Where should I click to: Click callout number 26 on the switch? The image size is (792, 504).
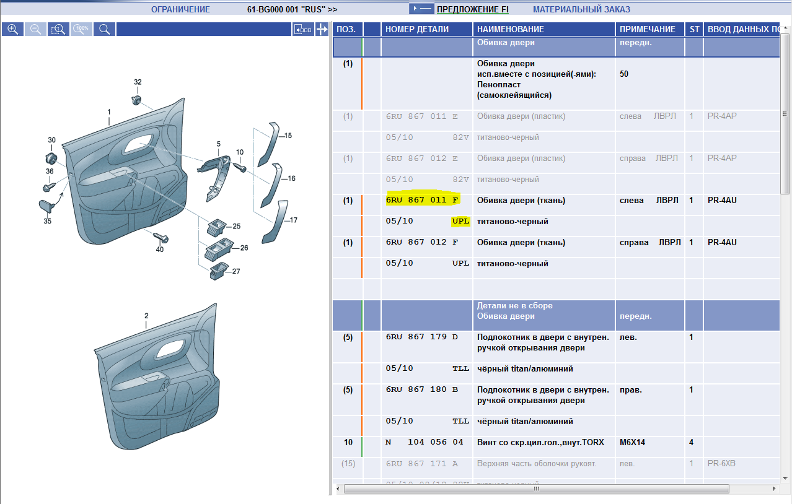click(244, 248)
